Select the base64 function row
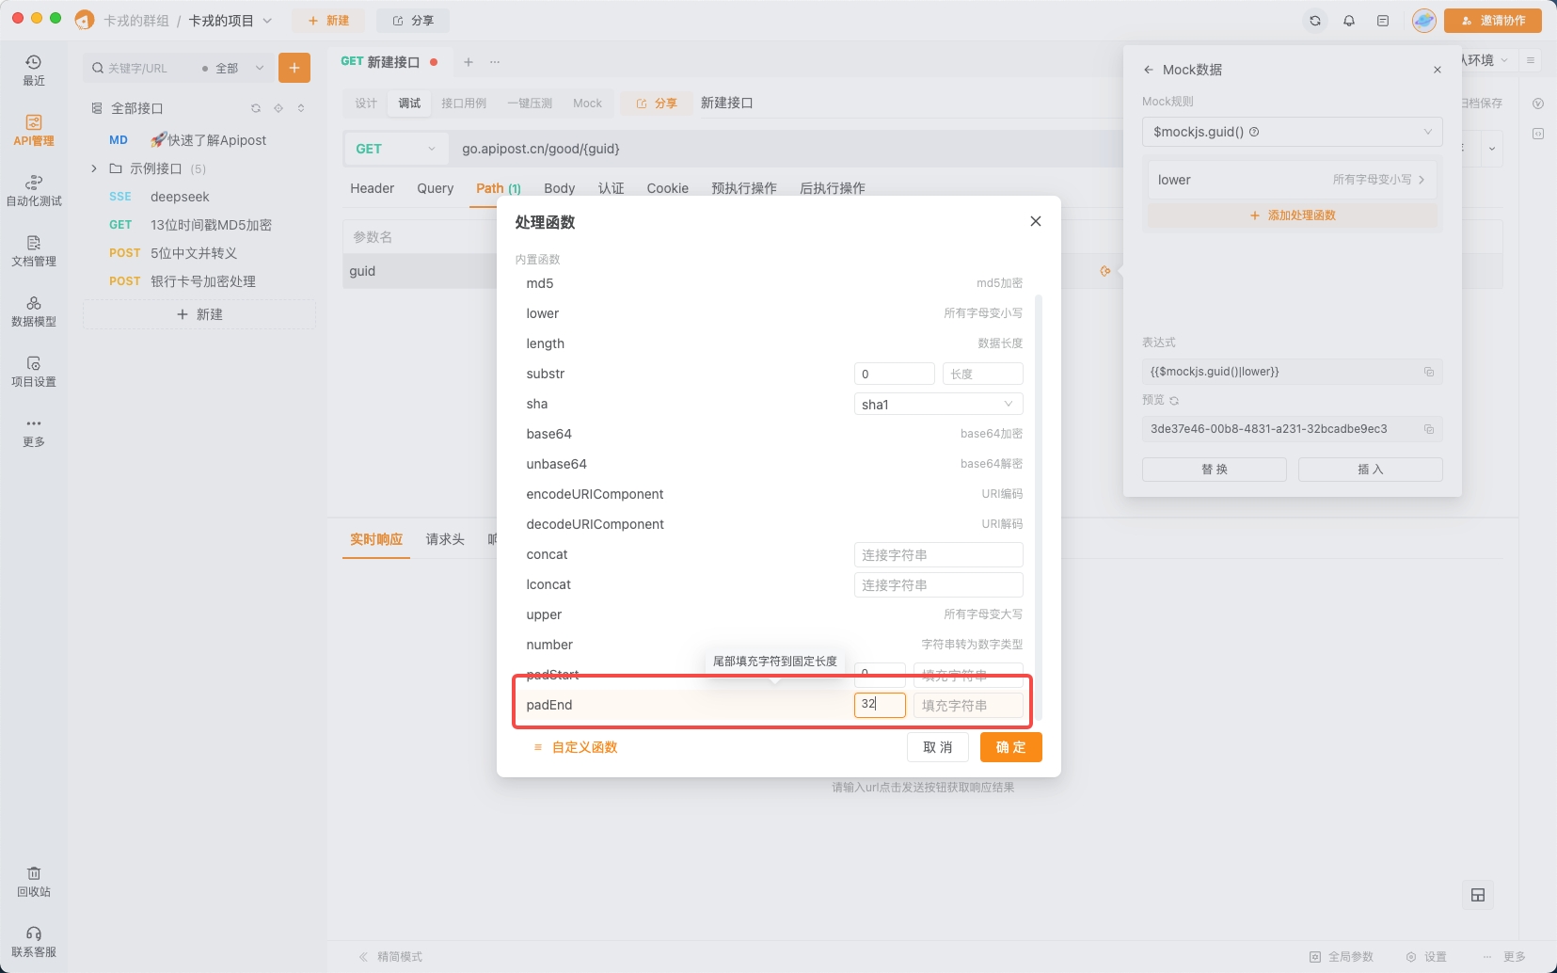 point(774,434)
